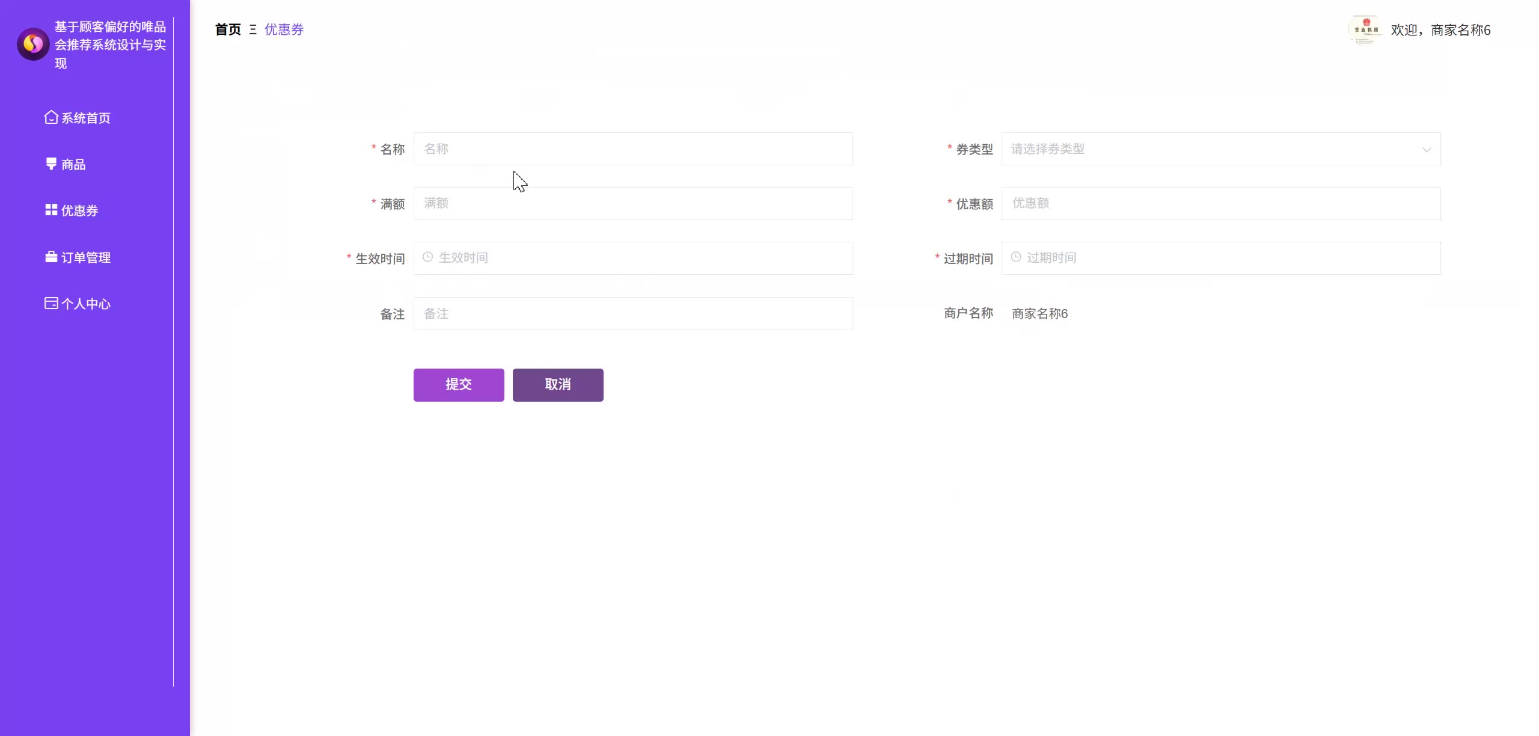Click the merchant avatar thumbnail at top right
This screenshot has height=736, width=1539.
click(1365, 30)
